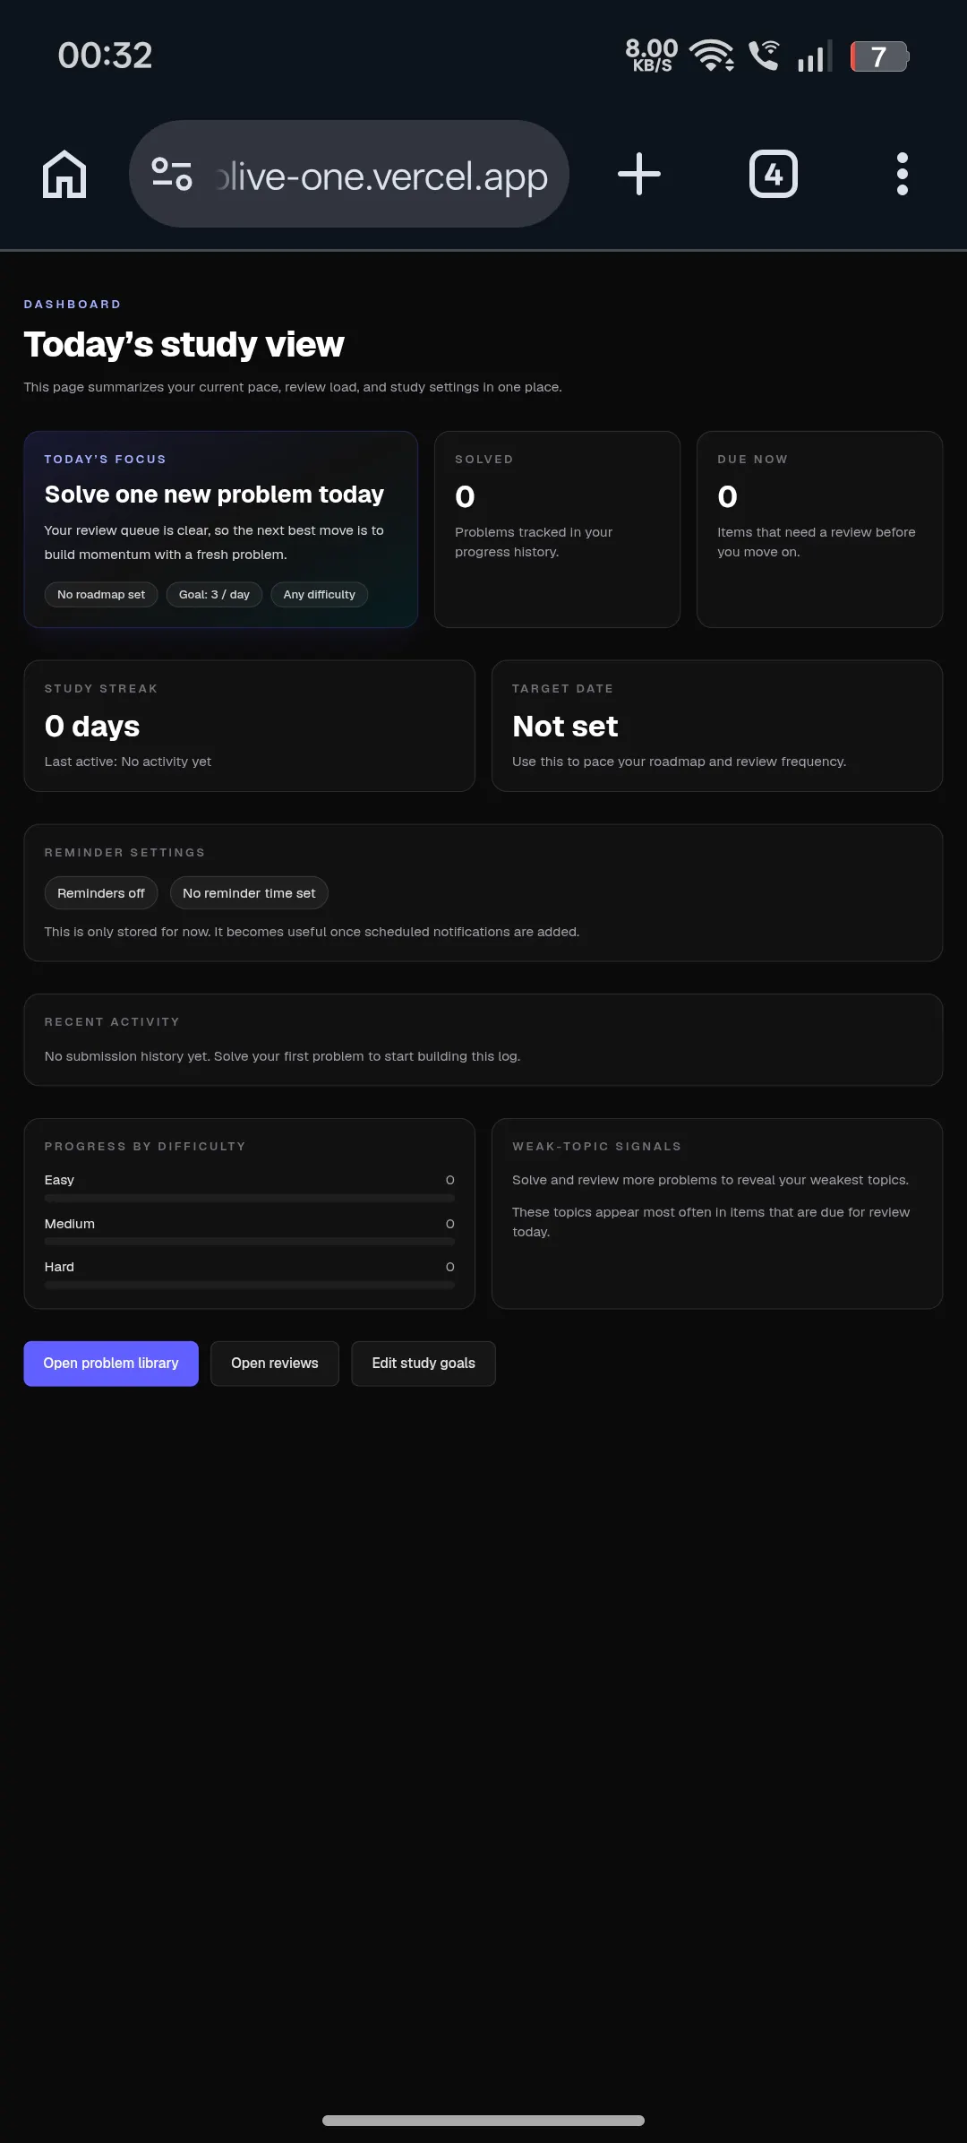
Task: Click the Easy difficulty progress bar
Action: (x=250, y=1198)
